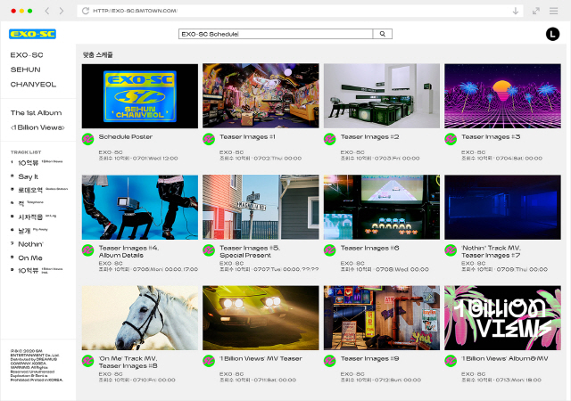Reload the page with the refresh icon
571x401 pixels.
coord(85,11)
